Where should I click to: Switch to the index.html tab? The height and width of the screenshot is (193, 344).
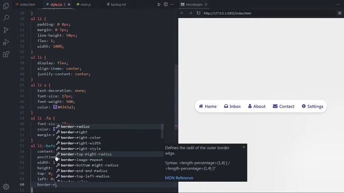pos(25,4)
